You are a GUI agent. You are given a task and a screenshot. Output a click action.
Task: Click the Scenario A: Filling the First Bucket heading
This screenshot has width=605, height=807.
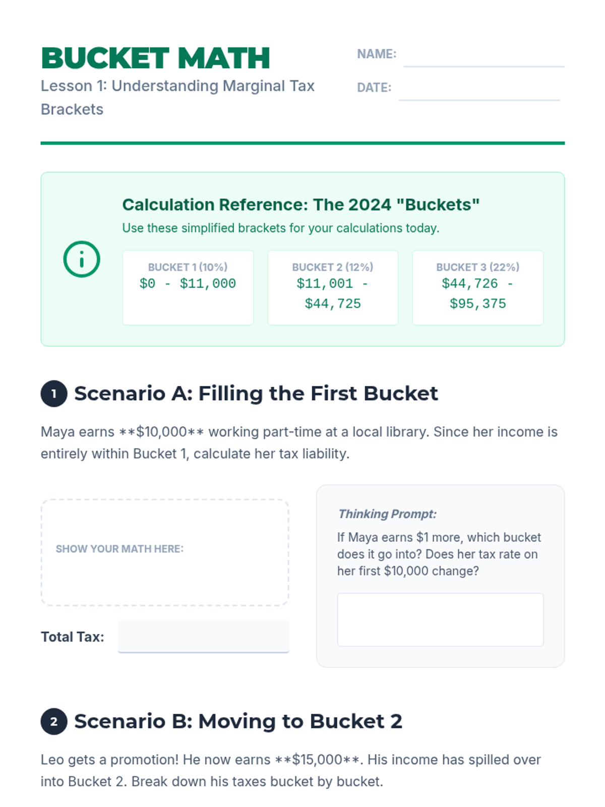click(256, 393)
